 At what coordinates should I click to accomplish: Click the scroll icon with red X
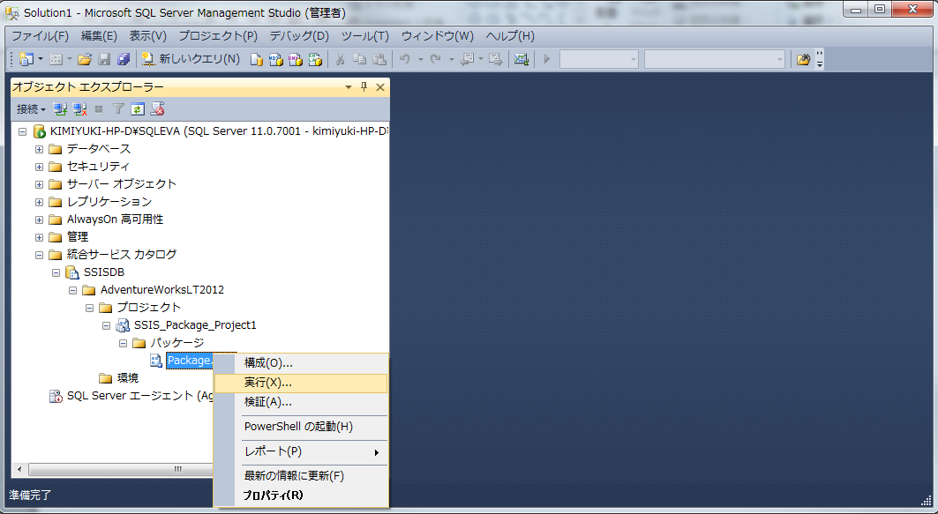point(157,108)
